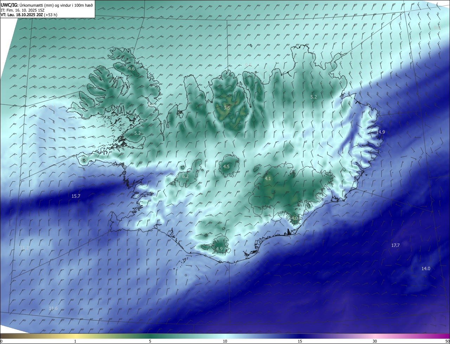The image size is (450, 344).
Task: Click the 4.6 value on the Westfjords
Action: [131, 69]
